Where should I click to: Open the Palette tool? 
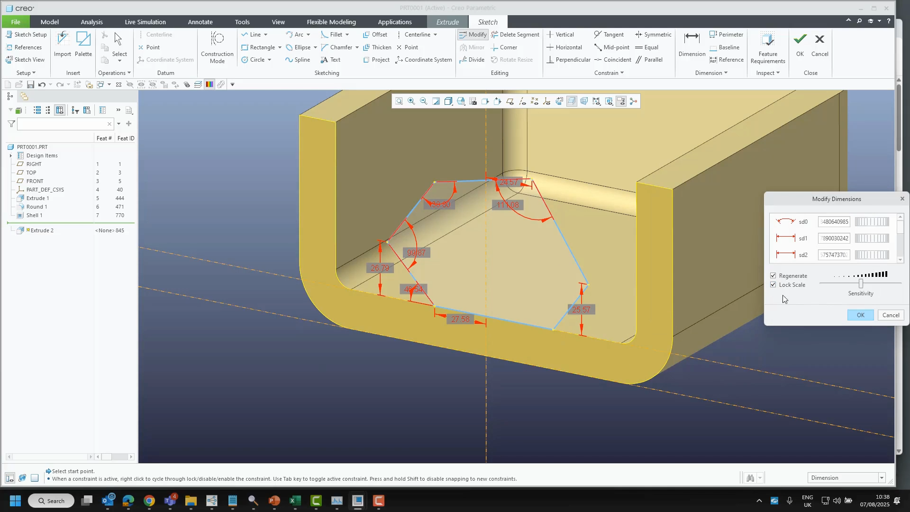coord(83,44)
